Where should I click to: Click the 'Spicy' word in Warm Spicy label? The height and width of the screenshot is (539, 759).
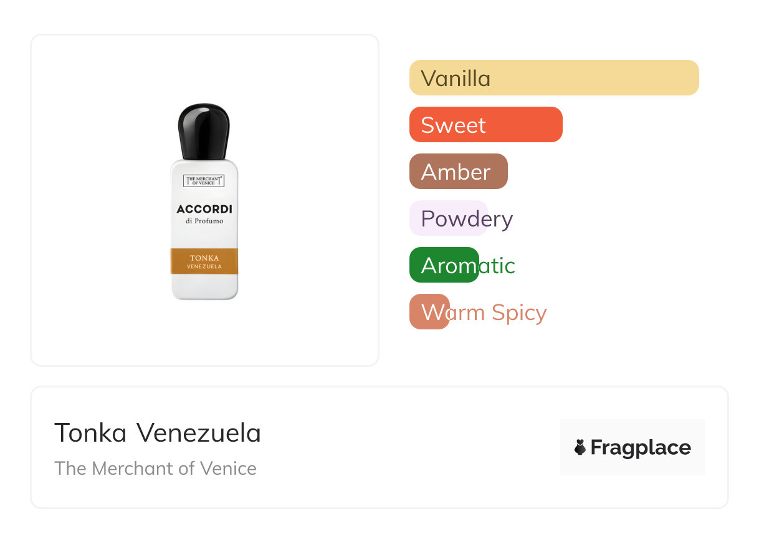(518, 312)
